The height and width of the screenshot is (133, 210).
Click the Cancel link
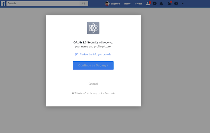click(93, 84)
